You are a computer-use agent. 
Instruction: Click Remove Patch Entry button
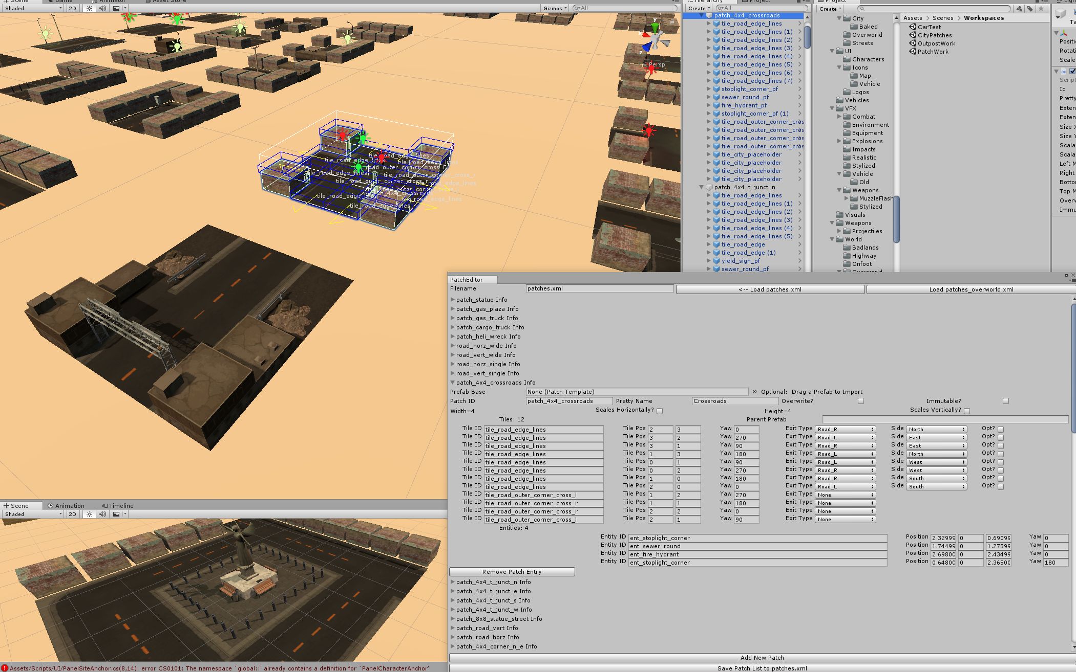tap(512, 572)
